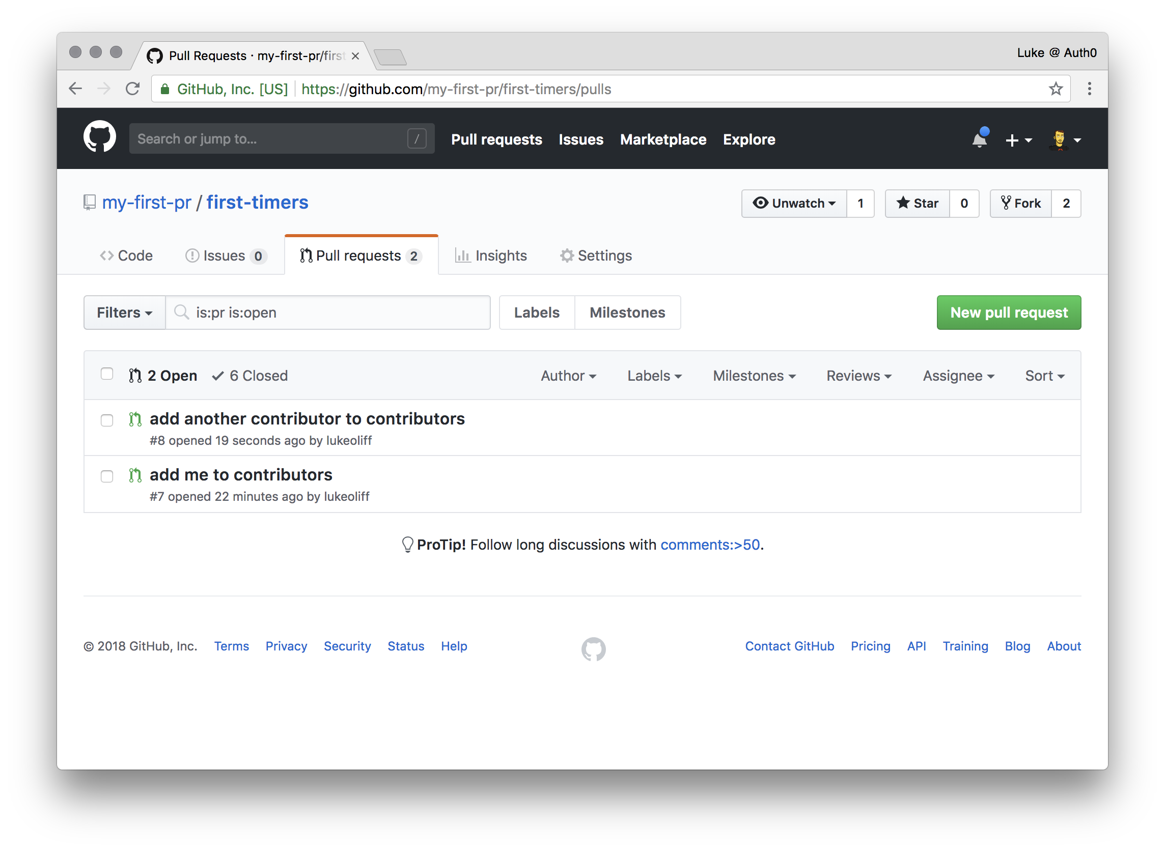This screenshot has width=1165, height=851.
Task: Show the 6 Closed pull requests
Action: tap(250, 376)
